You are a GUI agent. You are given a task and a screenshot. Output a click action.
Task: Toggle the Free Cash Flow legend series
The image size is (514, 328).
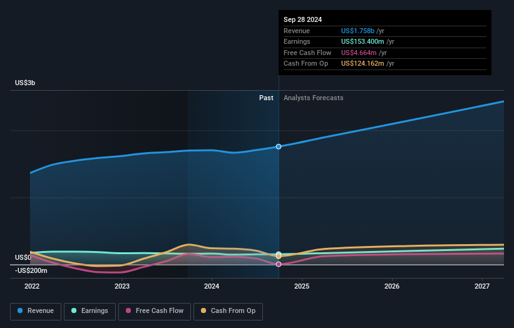click(x=155, y=311)
